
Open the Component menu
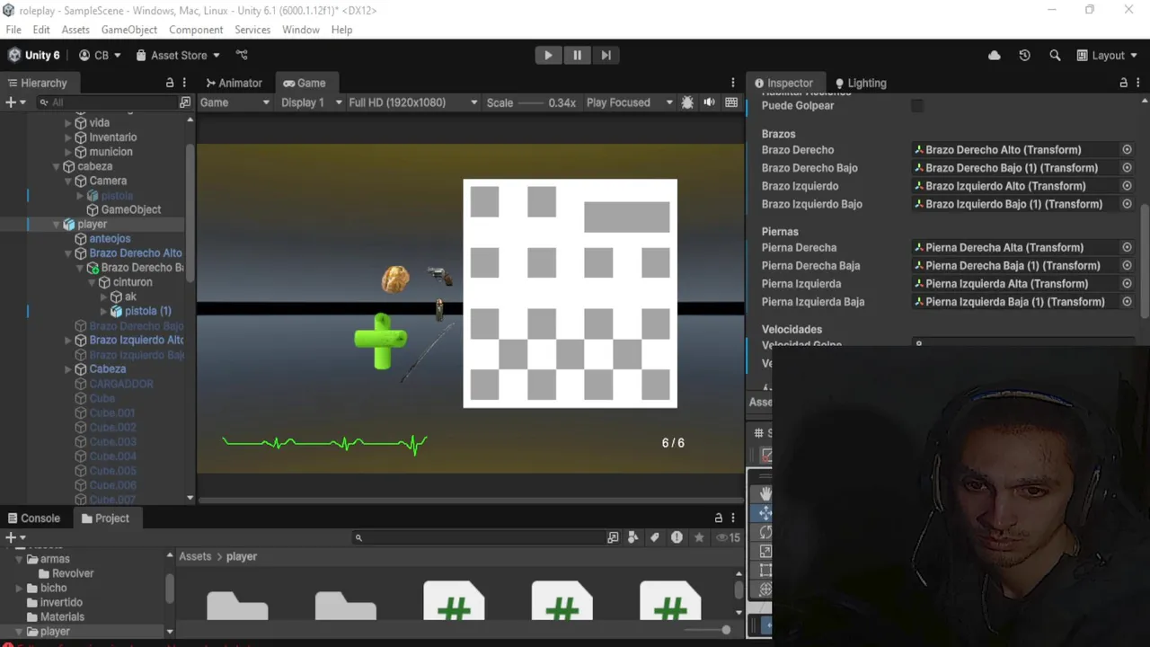196,30
